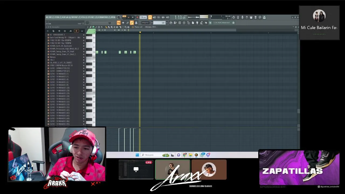Viewport: 345px width, 194px height.
Task: Open the AGREGAR menu
Action: click(67, 17)
